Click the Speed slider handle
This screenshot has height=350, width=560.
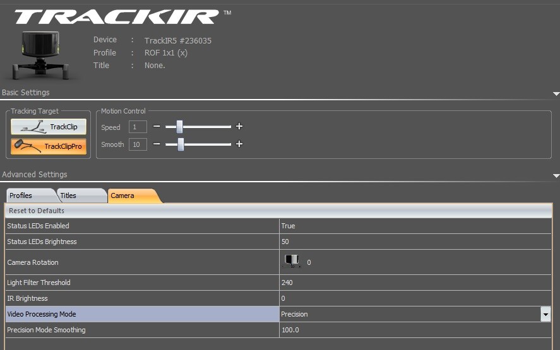click(x=180, y=126)
